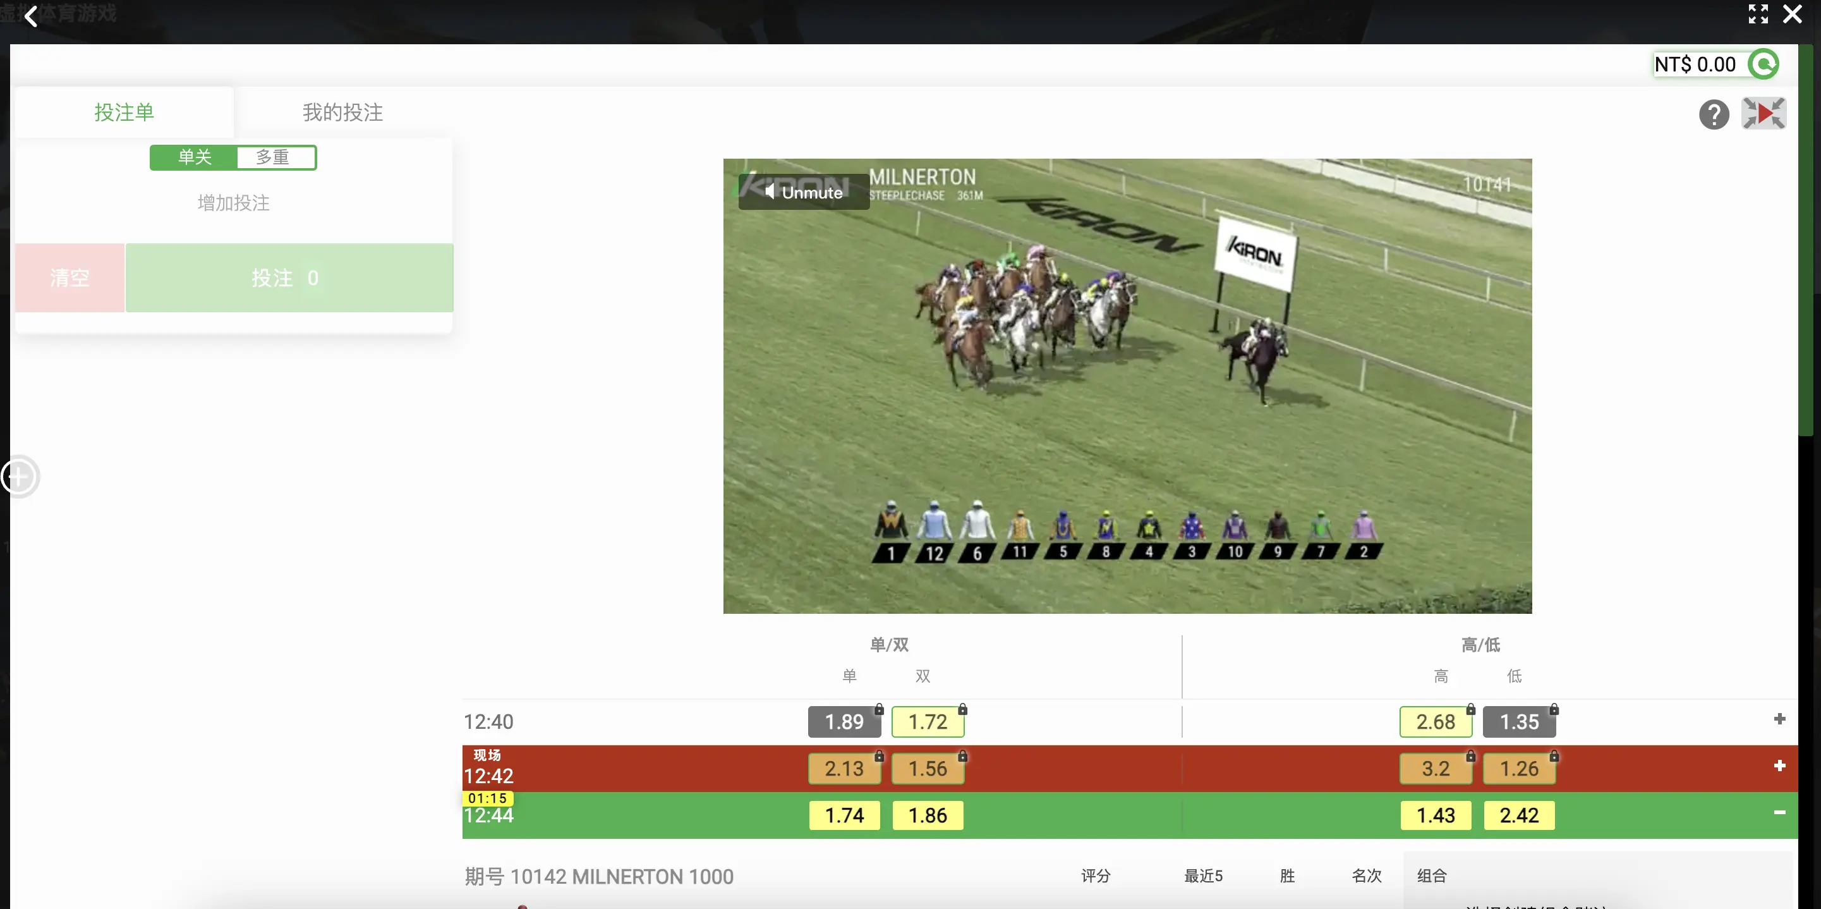
Task: Collapse the video with red arrows icon
Action: pyautogui.click(x=1763, y=114)
